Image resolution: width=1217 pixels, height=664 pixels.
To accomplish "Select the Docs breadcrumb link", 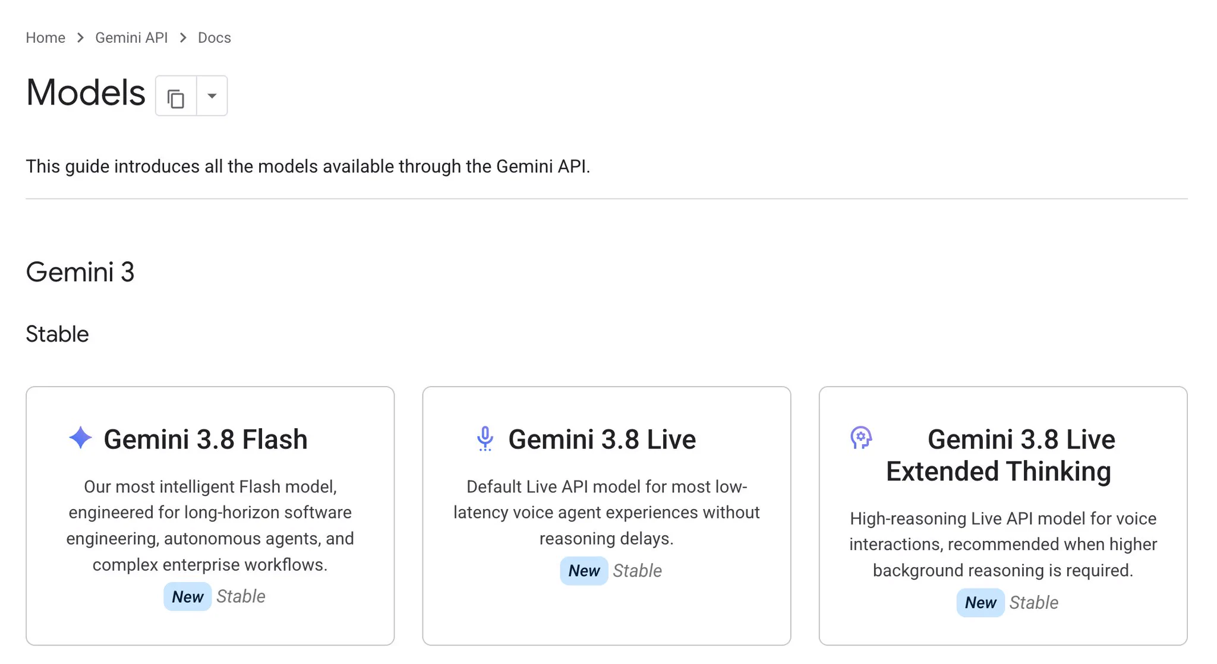I will (x=214, y=38).
